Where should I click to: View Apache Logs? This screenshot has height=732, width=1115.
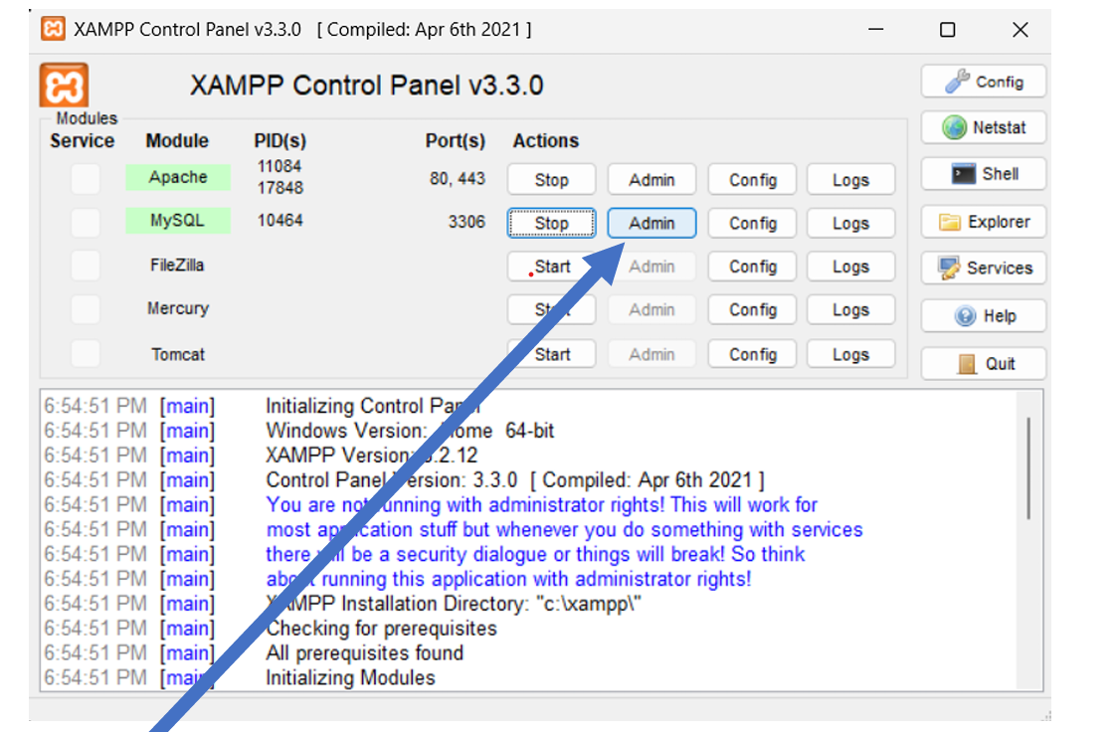[850, 180]
